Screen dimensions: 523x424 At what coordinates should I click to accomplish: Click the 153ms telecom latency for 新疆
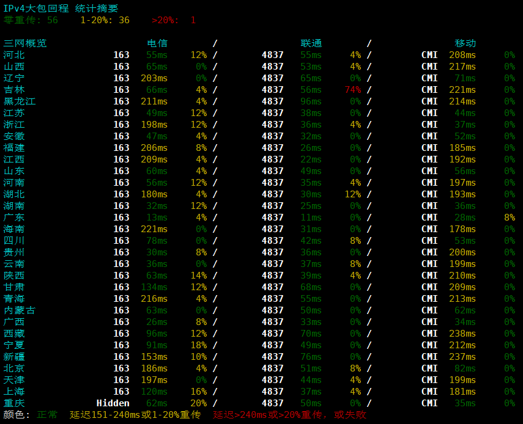pos(154,357)
